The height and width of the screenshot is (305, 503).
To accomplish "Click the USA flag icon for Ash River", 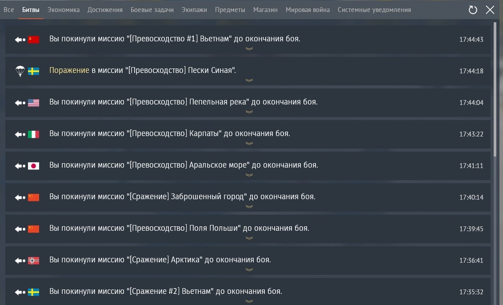I will (x=34, y=103).
